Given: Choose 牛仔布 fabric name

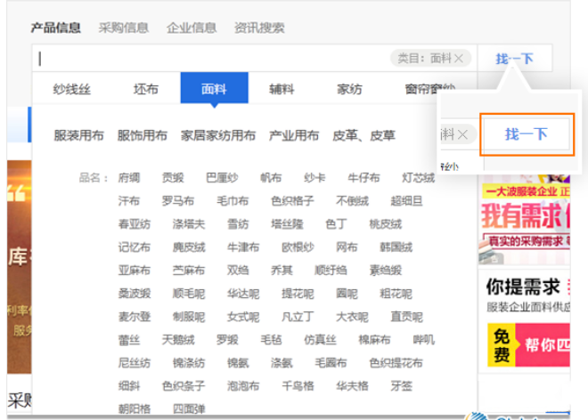Looking at the screenshot, I should click(363, 178).
